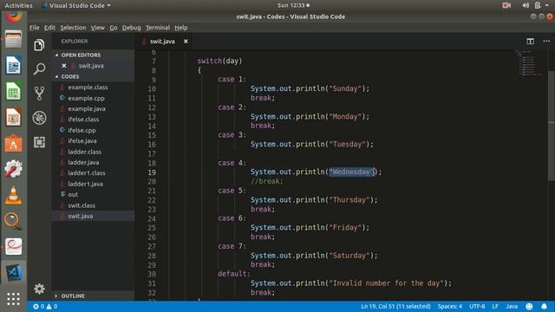Open the Go menu

pyautogui.click(x=114, y=28)
